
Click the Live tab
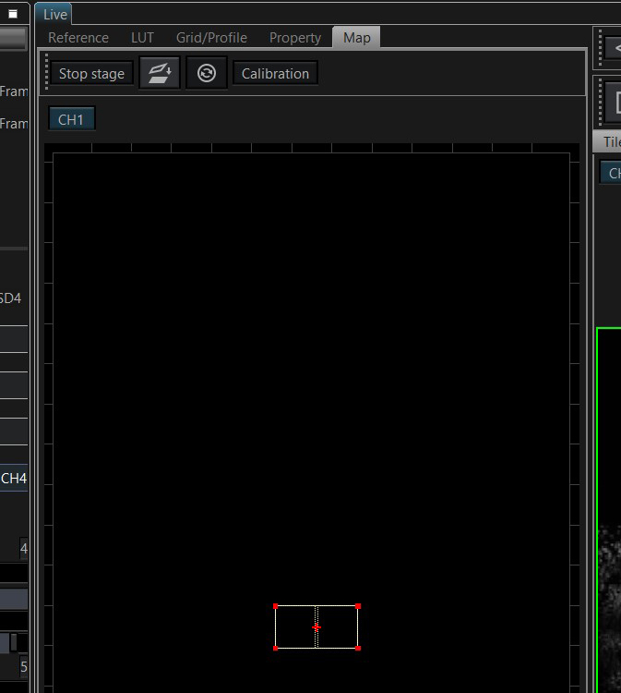pos(54,14)
